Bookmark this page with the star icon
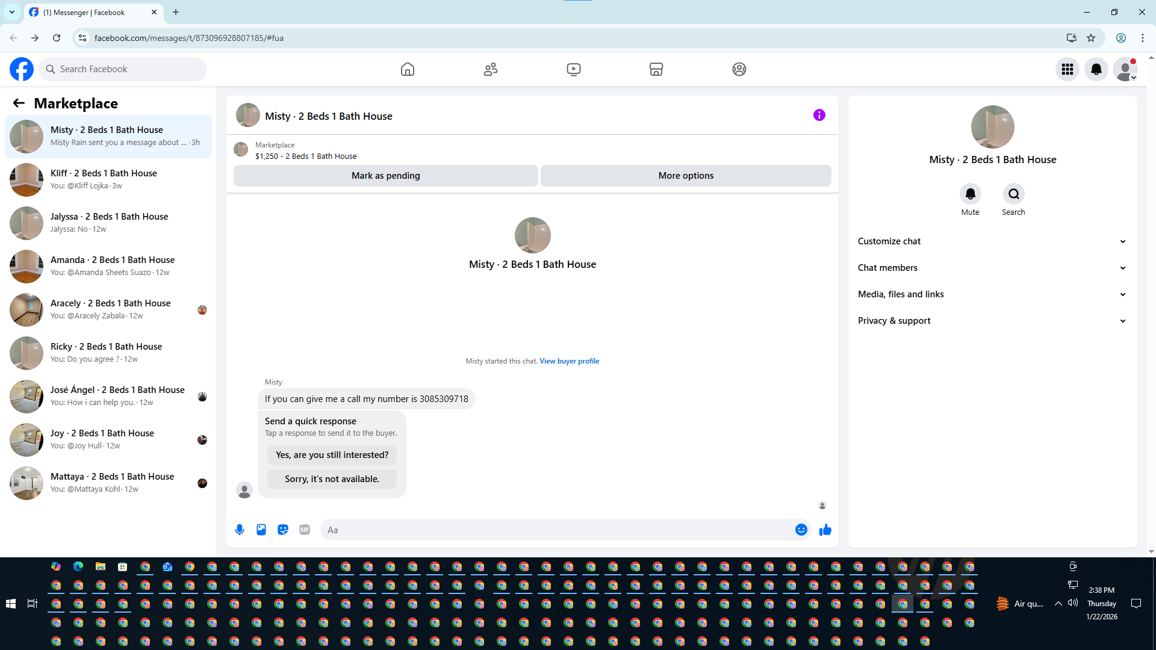 coord(1091,38)
